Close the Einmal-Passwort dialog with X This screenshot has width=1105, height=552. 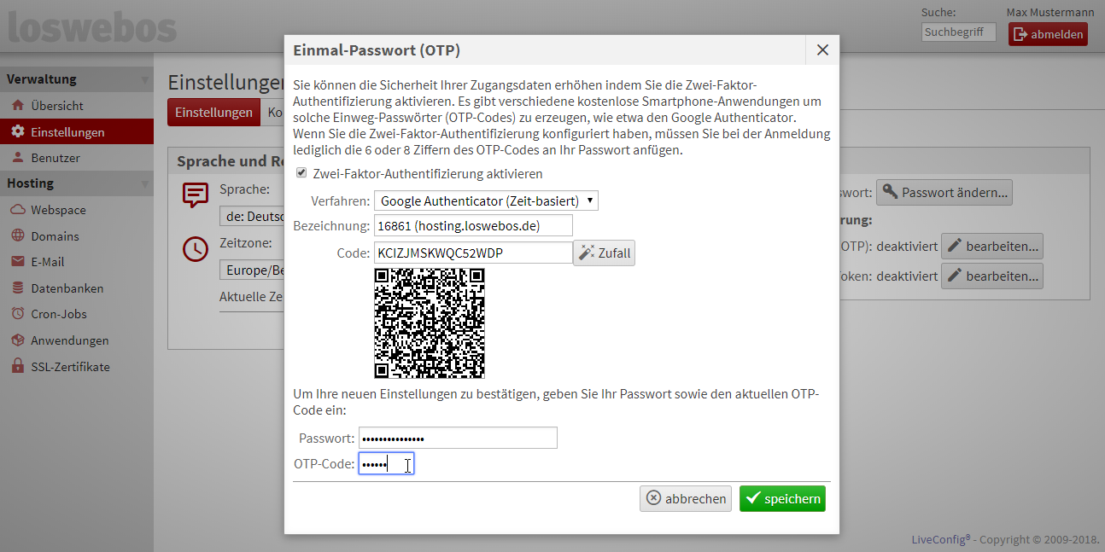(822, 50)
